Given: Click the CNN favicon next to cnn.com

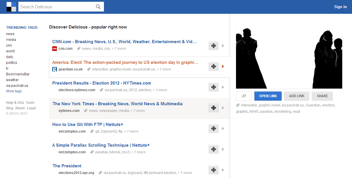Looking at the screenshot, I should [x=55, y=49].
